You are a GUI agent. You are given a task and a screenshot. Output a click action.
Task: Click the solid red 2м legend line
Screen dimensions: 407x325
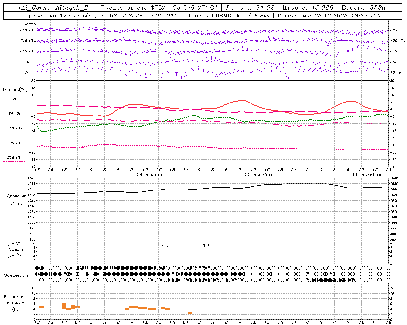pos(15,103)
